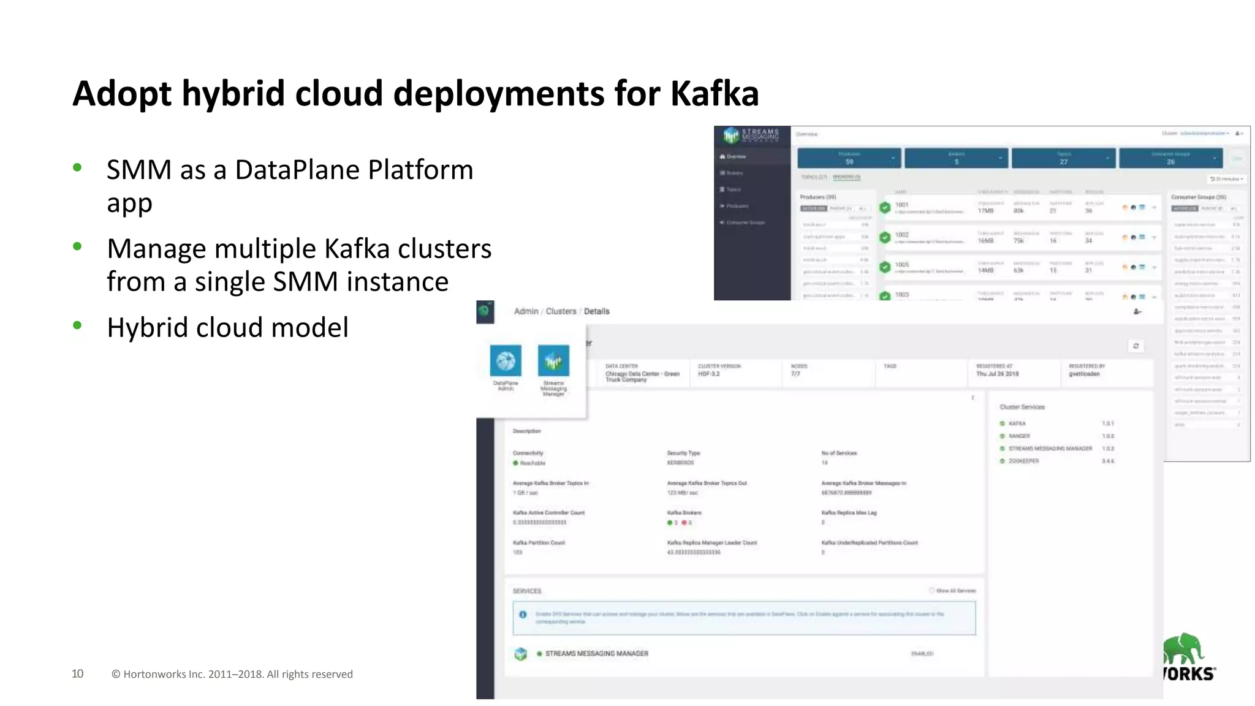Screen dimensions: 1255x706
Task: Click the Streams Messaging Manager logo in SMM sidebar
Action: pyautogui.click(x=751, y=135)
